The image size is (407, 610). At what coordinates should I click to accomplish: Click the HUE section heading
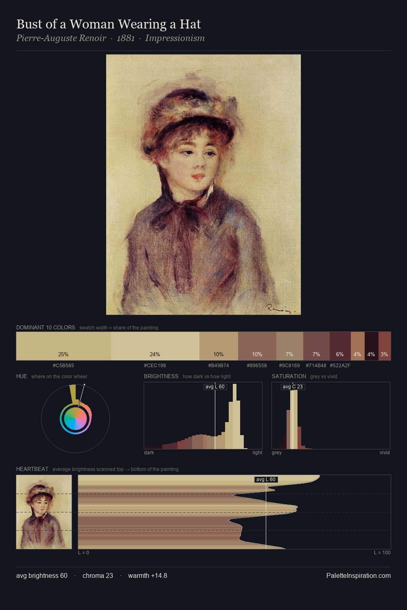(22, 376)
